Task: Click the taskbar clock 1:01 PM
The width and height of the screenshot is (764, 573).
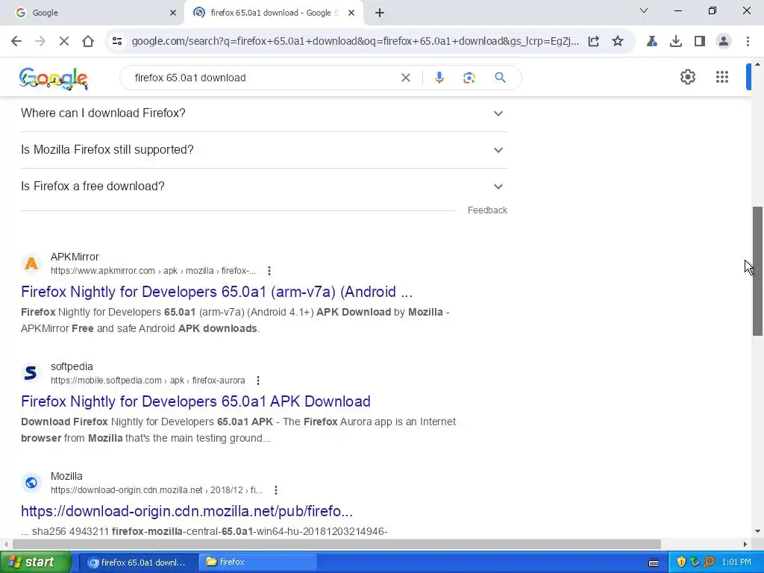Action: [x=736, y=562]
